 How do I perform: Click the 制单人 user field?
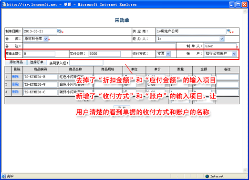tap(220, 46)
